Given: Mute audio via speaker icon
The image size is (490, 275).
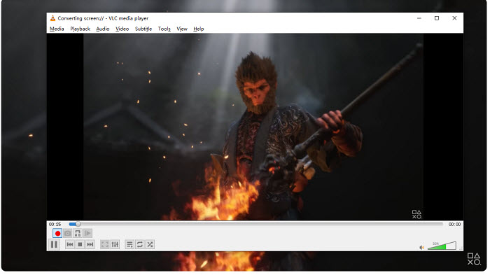Looking at the screenshot, I should [421, 248].
